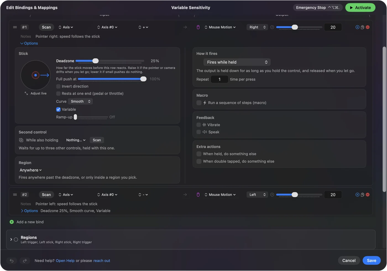Click the Emergency Stop button

coord(318,7)
